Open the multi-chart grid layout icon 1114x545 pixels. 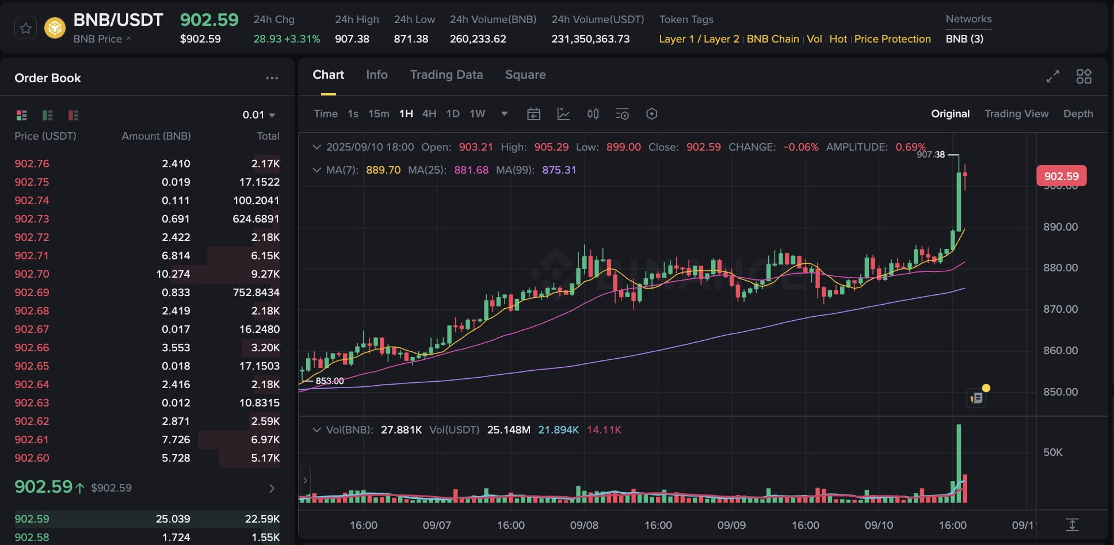1084,76
